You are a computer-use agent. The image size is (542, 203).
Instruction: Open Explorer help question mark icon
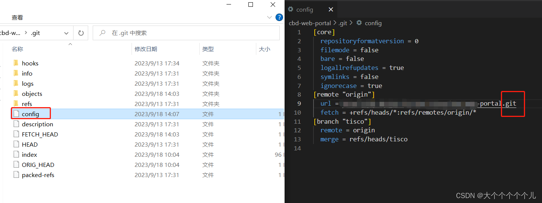(279, 17)
